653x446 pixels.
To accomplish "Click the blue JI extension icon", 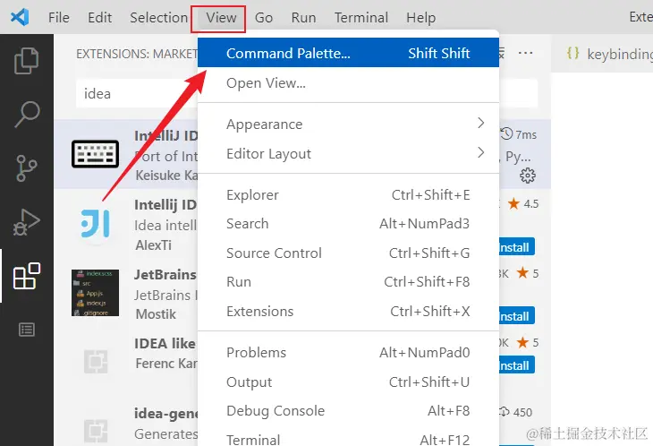I will [x=96, y=224].
